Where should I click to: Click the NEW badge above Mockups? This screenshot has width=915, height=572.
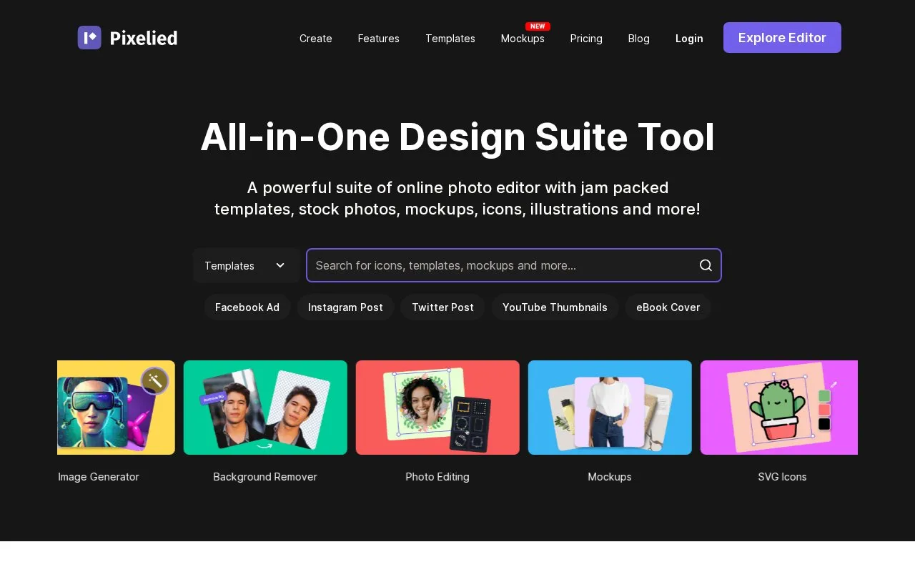(538, 26)
